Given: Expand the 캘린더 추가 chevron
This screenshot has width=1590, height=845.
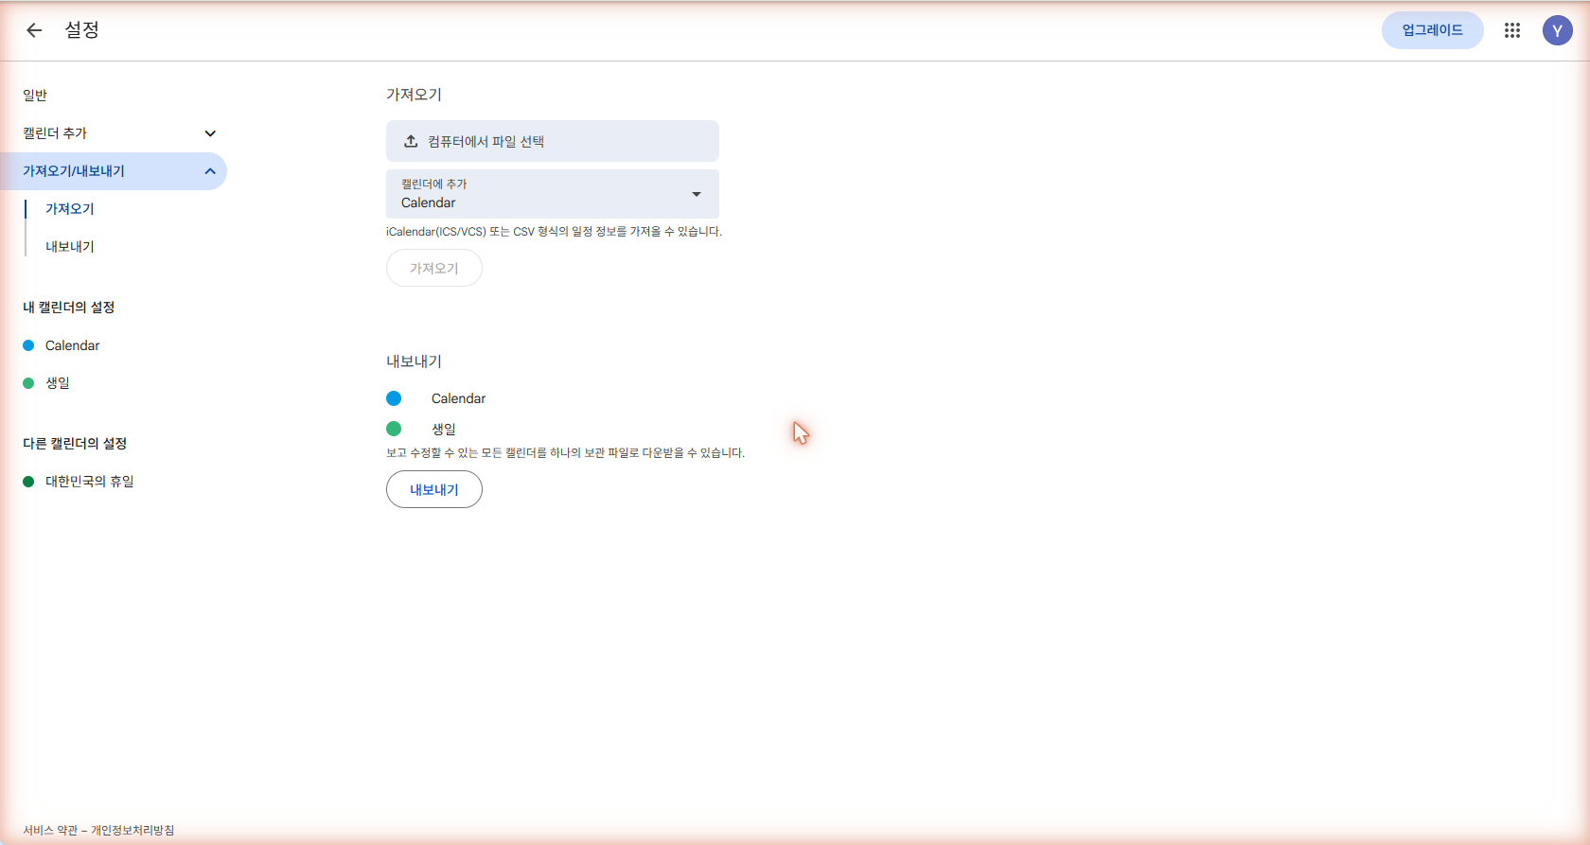Looking at the screenshot, I should pyautogui.click(x=210, y=133).
